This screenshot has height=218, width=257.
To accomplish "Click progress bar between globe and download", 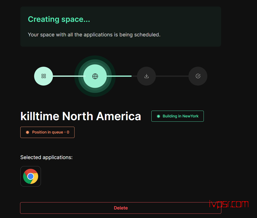I will click(122, 76).
